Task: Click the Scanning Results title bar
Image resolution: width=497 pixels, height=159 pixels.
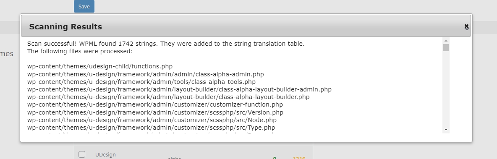Action: [246, 26]
